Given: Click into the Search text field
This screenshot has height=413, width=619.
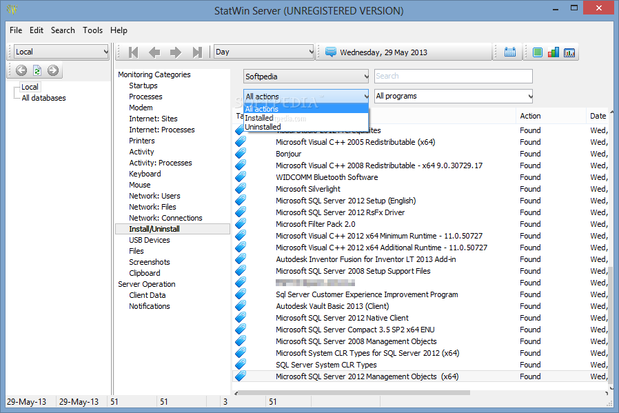Looking at the screenshot, I should [453, 77].
